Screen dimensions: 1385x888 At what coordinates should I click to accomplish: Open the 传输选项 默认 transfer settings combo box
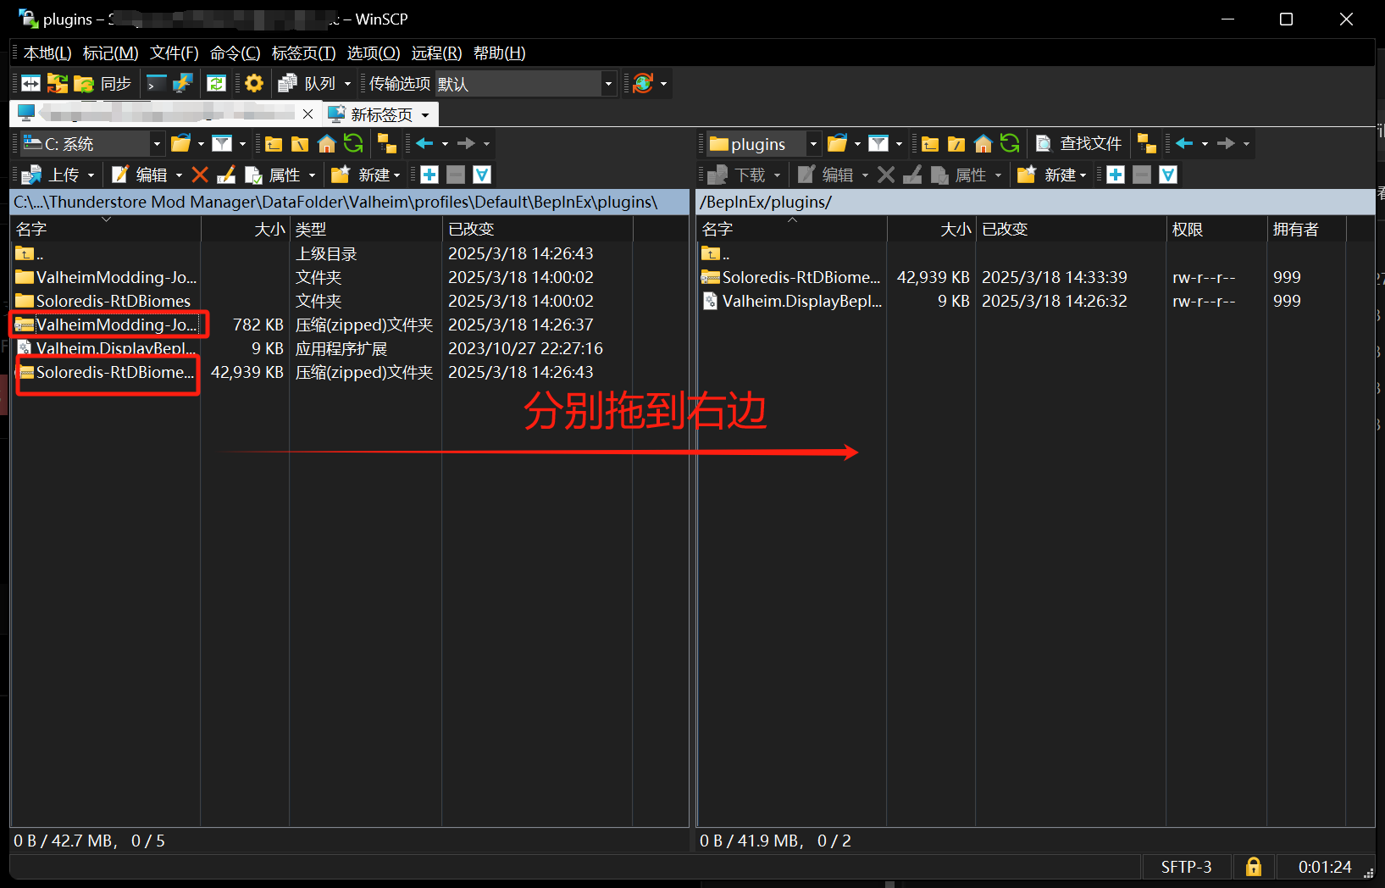[524, 83]
